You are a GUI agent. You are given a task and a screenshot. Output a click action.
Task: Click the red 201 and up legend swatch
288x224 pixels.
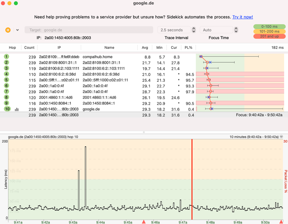(x=269, y=36)
